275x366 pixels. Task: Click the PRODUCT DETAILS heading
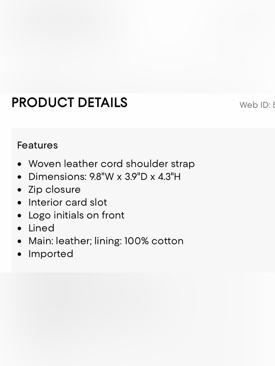69,103
